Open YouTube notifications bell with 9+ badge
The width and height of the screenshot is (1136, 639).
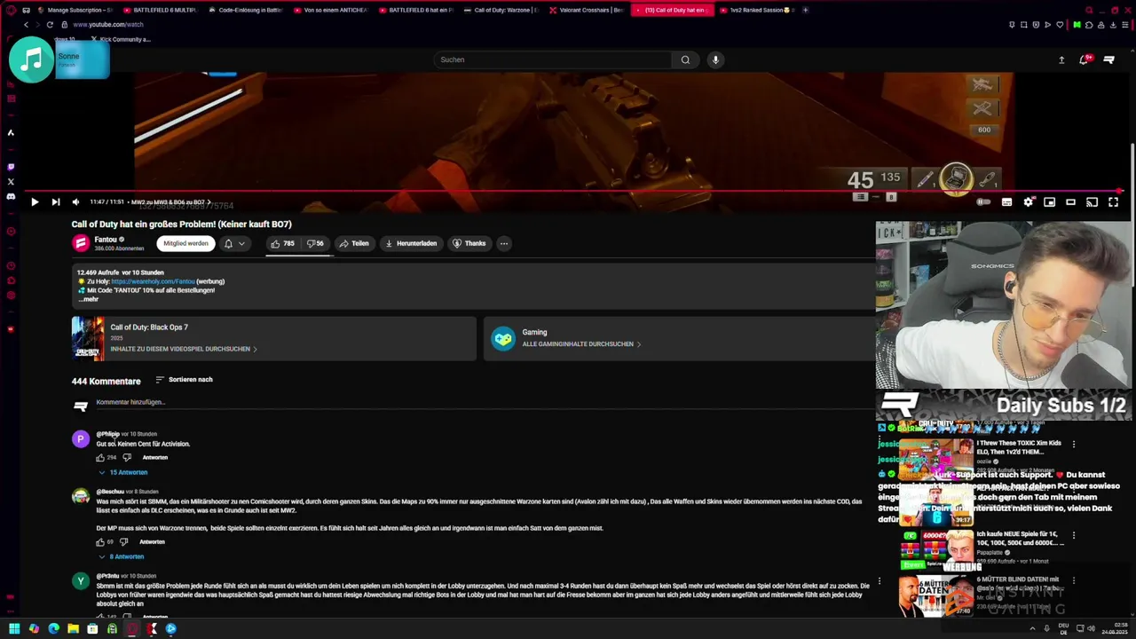[x=1084, y=59]
